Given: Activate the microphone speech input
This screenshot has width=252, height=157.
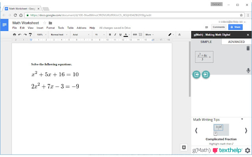Looking at the screenshot, I should tap(248, 71).
